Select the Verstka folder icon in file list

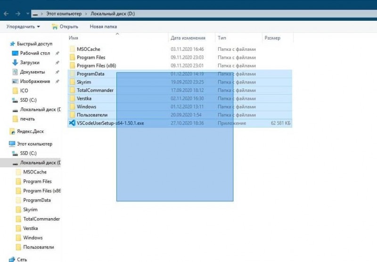click(x=73, y=98)
